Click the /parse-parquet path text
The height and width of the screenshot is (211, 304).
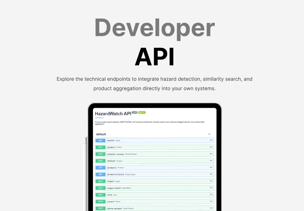[114, 208]
